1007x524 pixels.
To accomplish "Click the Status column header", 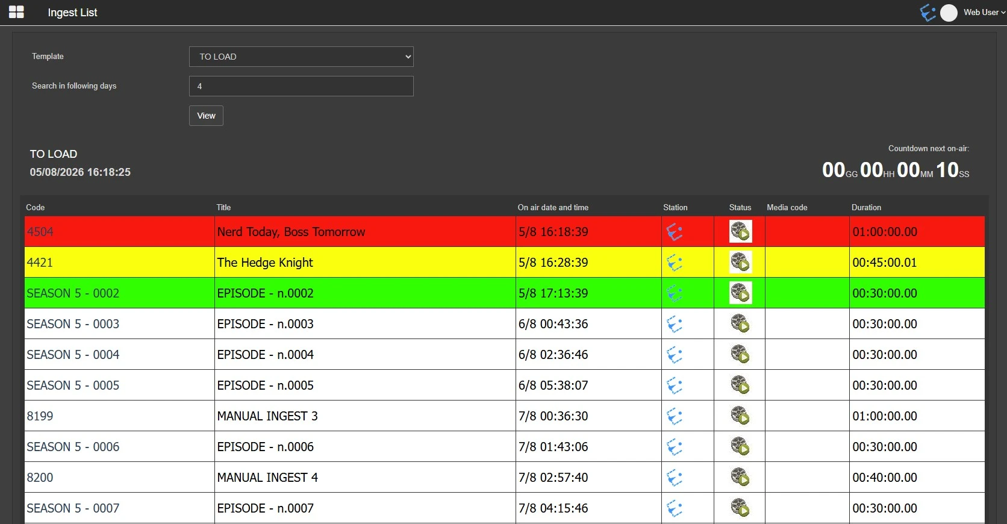I will point(740,207).
